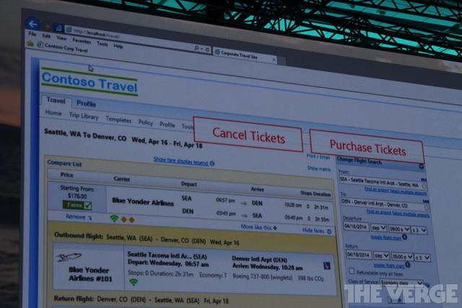Click info icon beside Class of Service
Viewport: 462px width, 308px height.
click(x=427, y=284)
